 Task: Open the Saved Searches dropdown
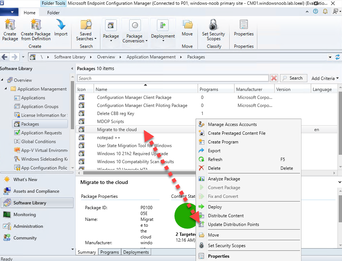pos(86,30)
